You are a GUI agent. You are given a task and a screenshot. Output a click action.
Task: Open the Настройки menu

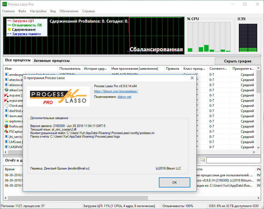click(38, 11)
